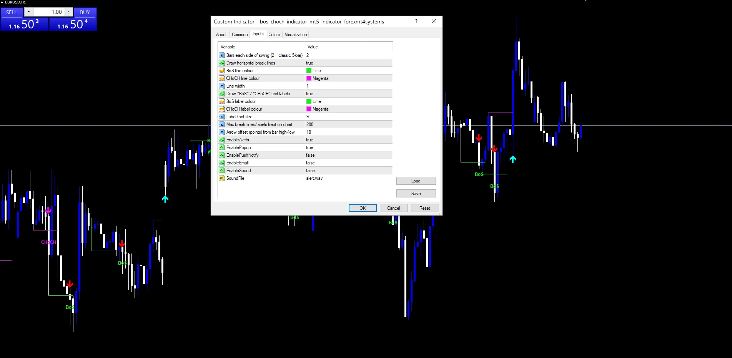Open the trade volume dropdown arrow

(28, 12)
